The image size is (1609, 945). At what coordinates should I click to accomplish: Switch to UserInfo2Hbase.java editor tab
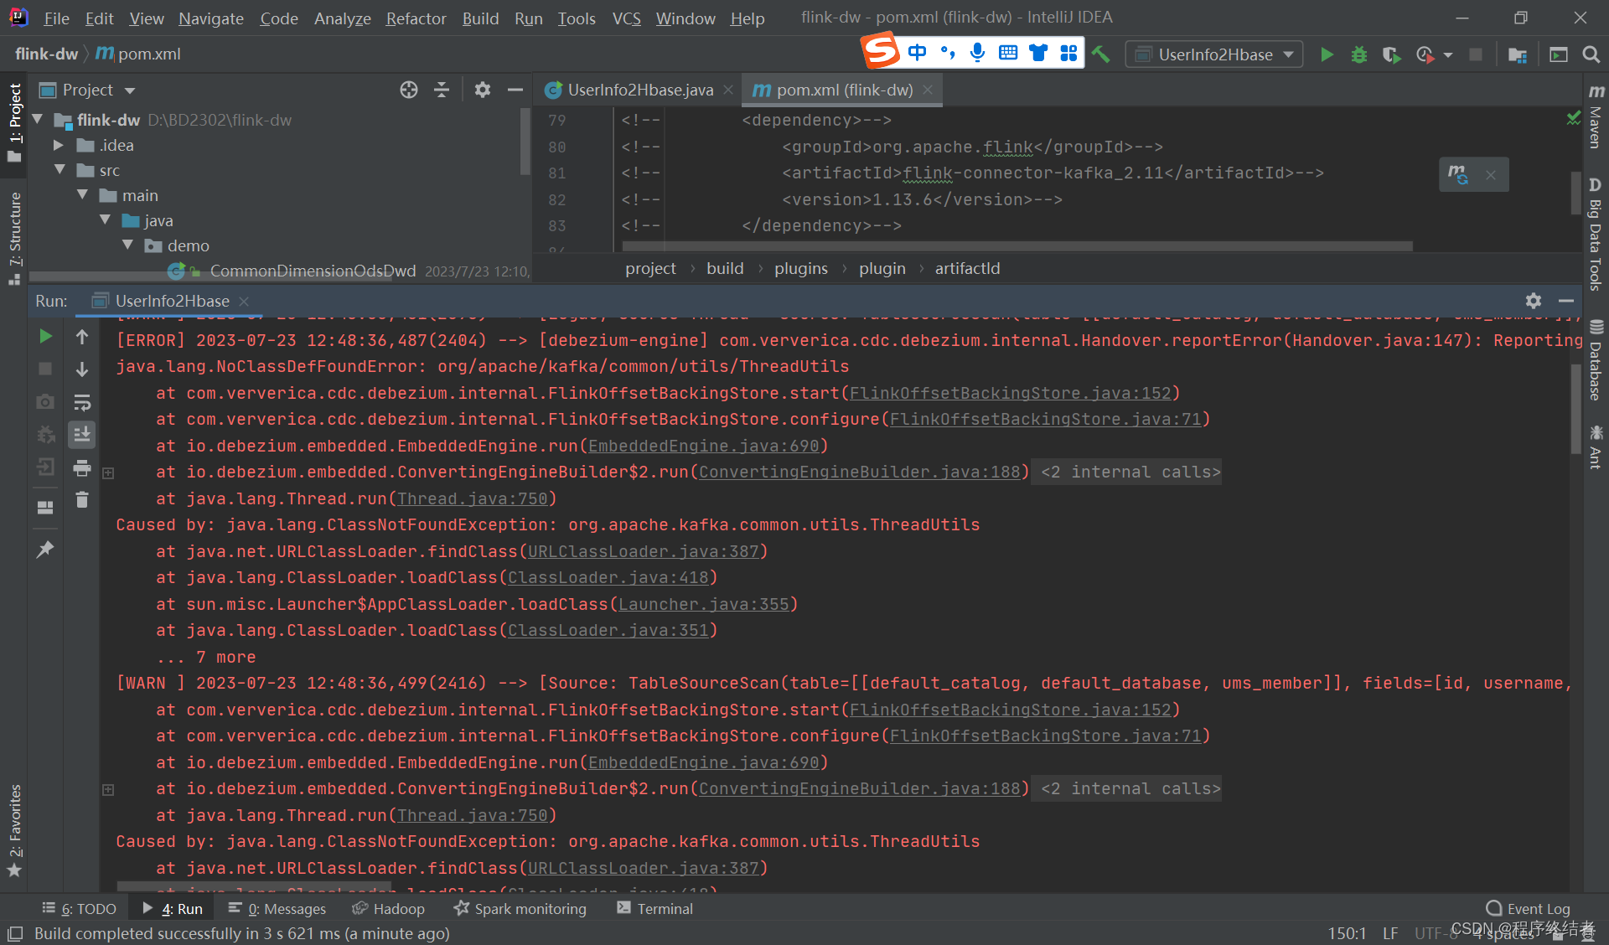coord(639,90)
